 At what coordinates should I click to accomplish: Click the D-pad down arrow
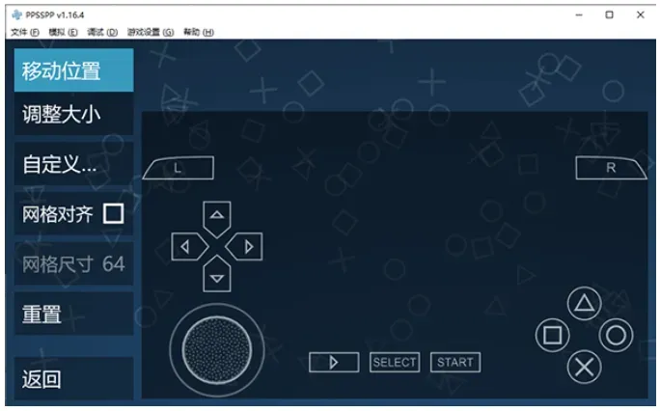coord(217,274)
